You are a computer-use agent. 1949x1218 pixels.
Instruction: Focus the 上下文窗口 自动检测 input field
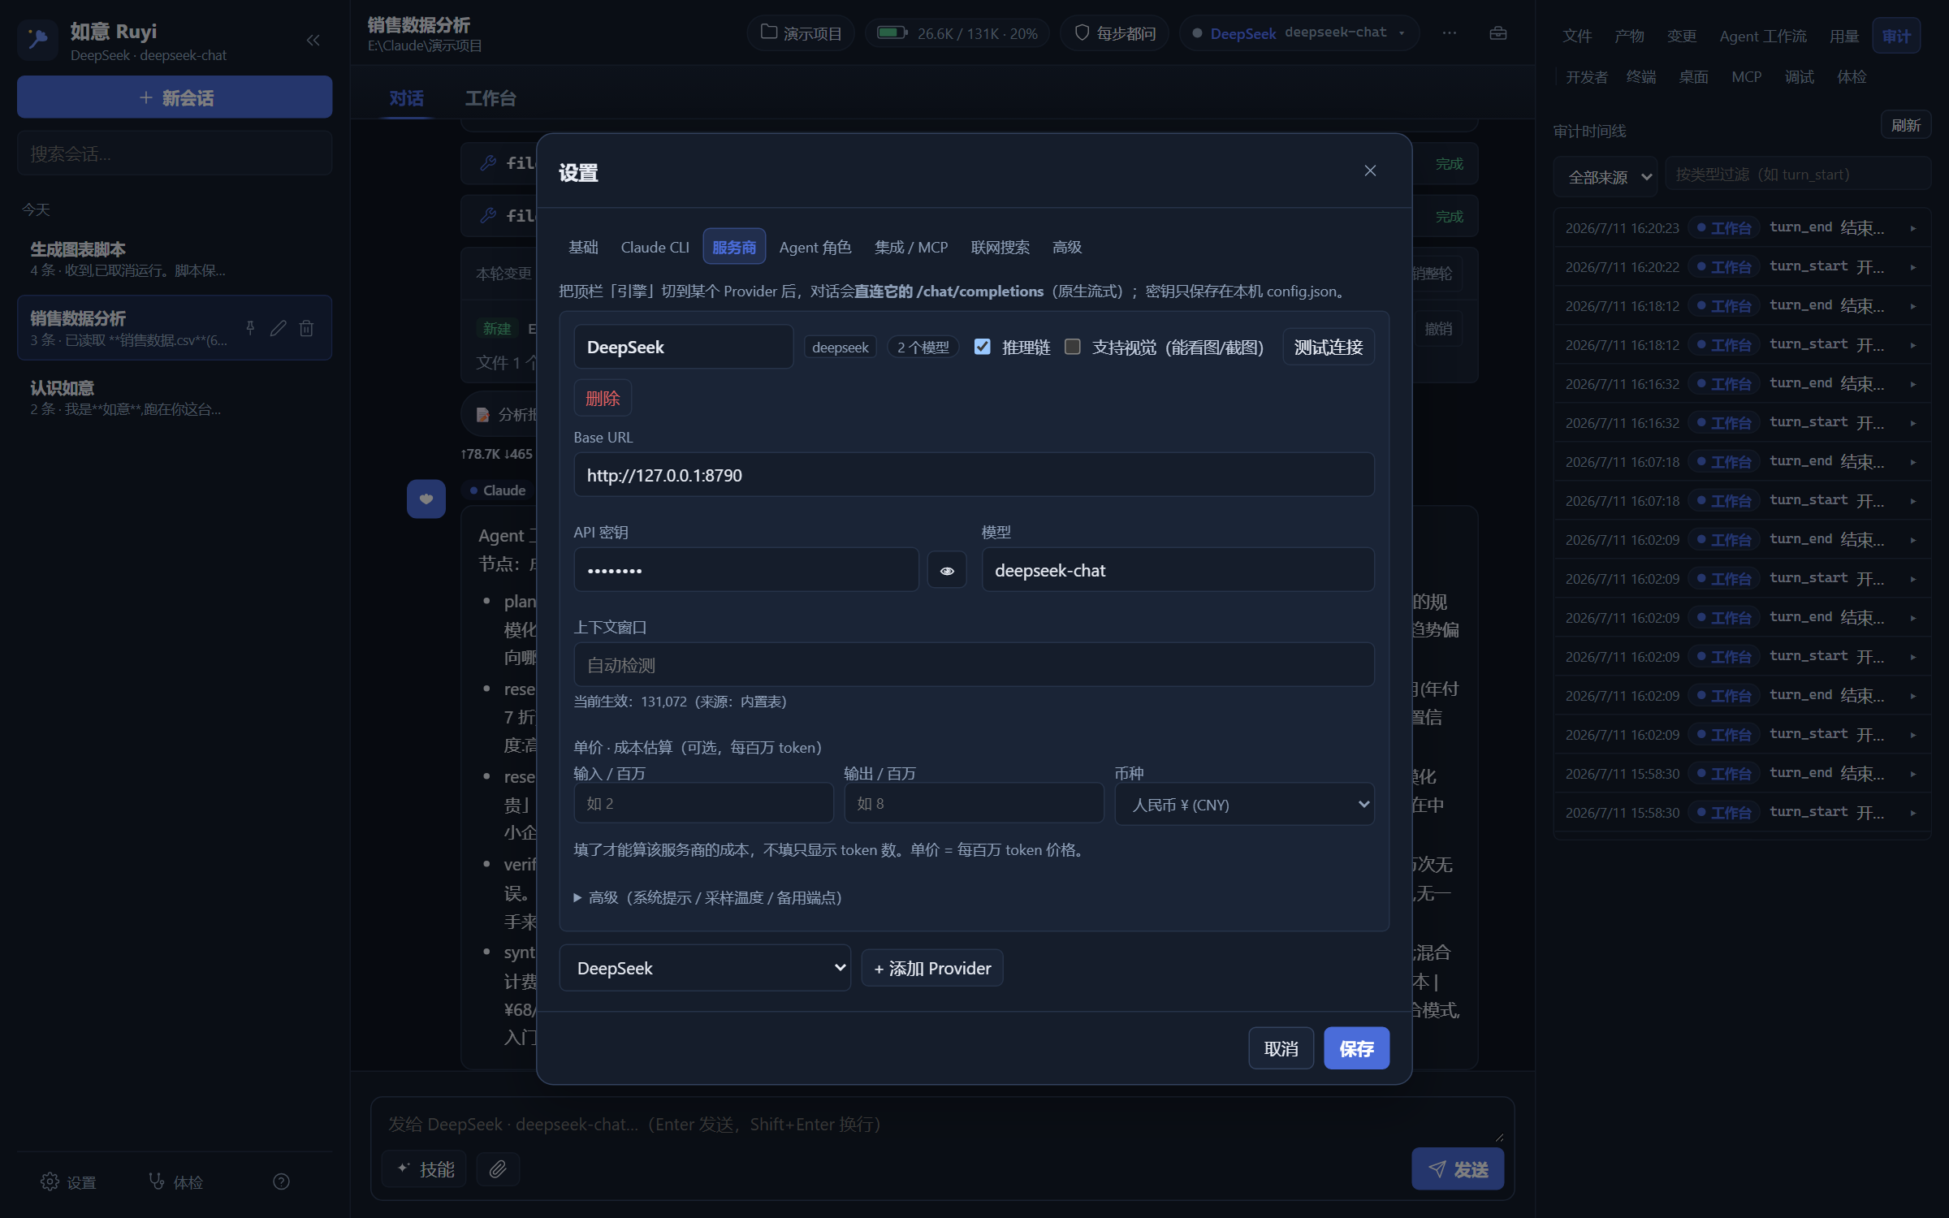(974, 665)
